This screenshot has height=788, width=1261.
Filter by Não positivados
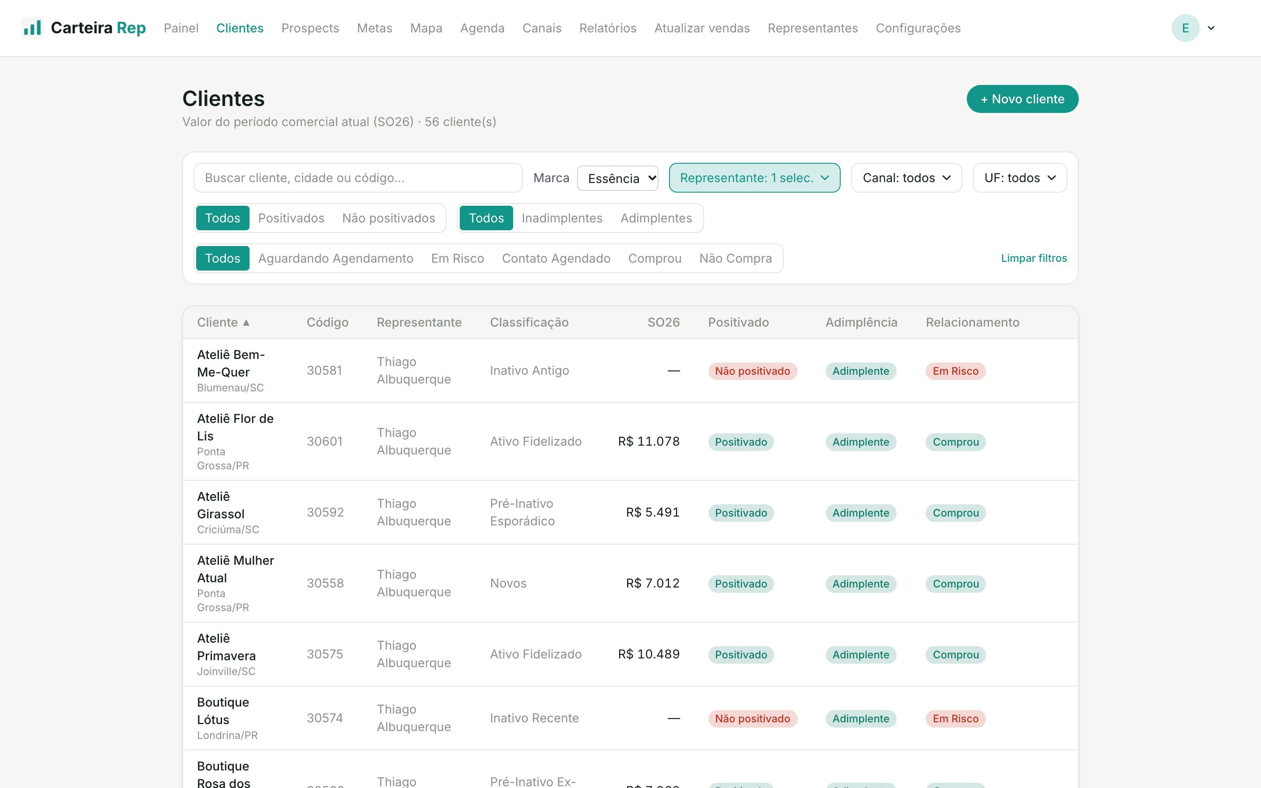click(x=388, y=218)
